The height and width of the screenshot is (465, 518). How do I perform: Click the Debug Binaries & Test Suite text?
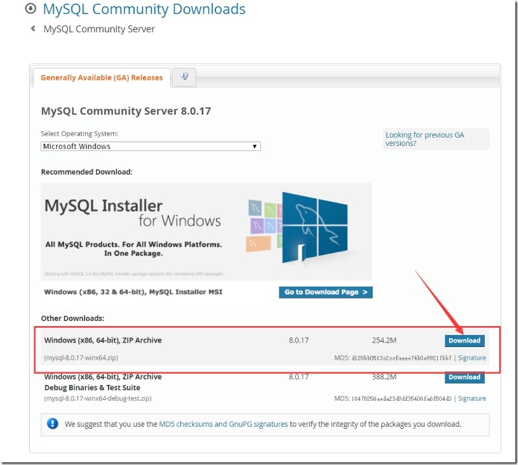(92, 387)
